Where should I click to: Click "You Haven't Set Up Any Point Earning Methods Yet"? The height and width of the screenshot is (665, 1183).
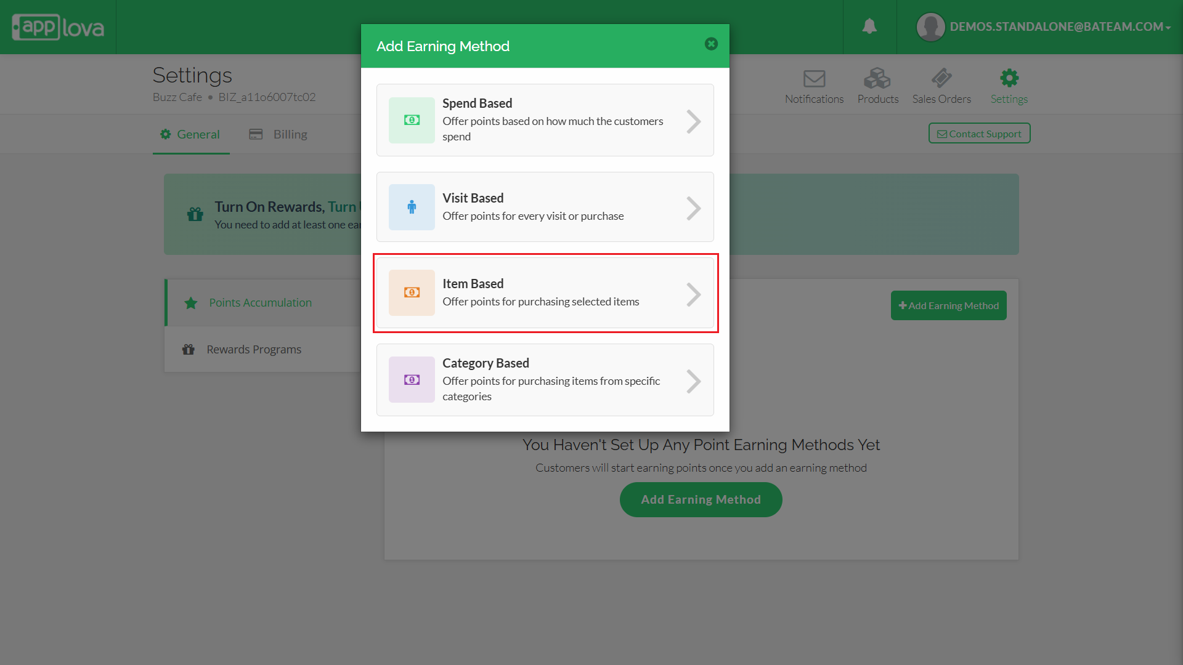[701, 445]
